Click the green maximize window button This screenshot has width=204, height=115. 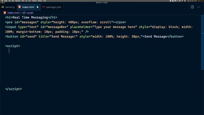pyautogui.click(x=4, y=3)
